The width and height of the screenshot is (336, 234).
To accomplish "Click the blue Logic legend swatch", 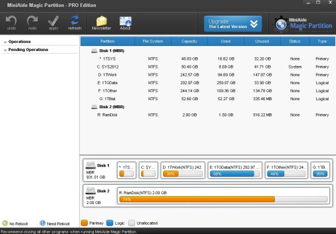I will click(x=110, y=223).
